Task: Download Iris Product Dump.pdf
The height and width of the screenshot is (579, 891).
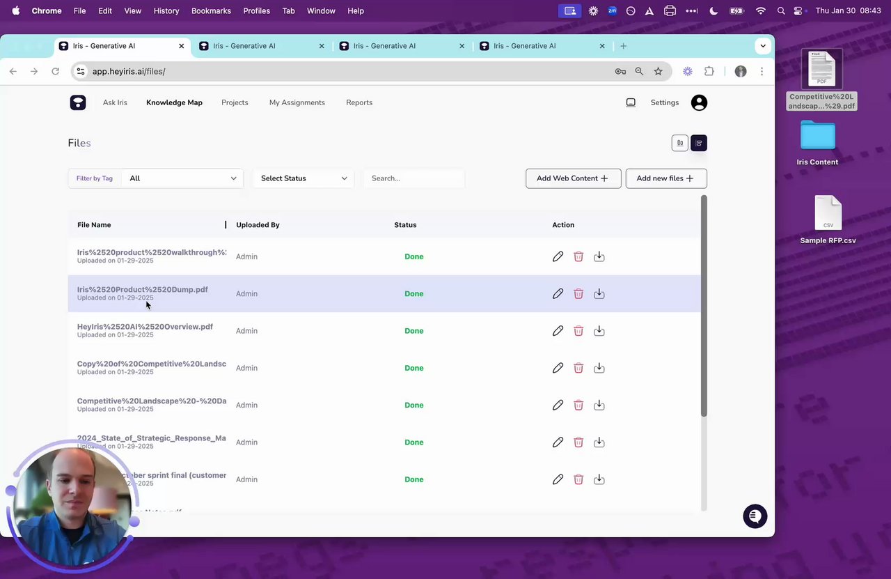Action: [599, 293]
